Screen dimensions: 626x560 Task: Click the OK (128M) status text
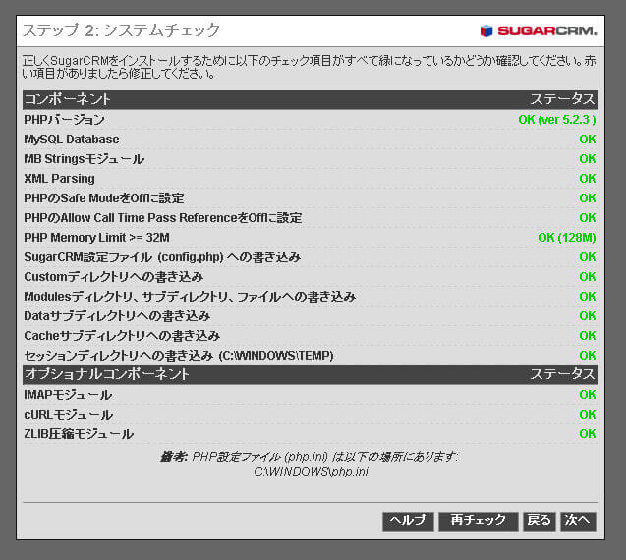566,238
